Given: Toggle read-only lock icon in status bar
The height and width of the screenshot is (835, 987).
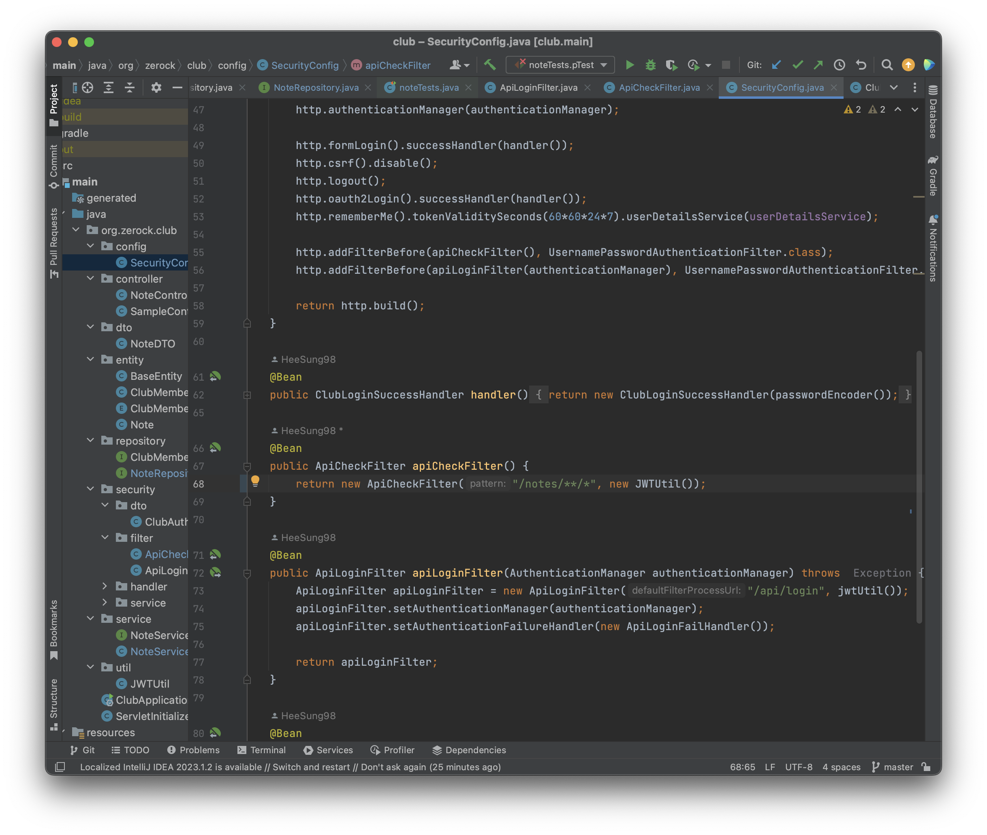Looking at the screenshot, I should (925, 767).
